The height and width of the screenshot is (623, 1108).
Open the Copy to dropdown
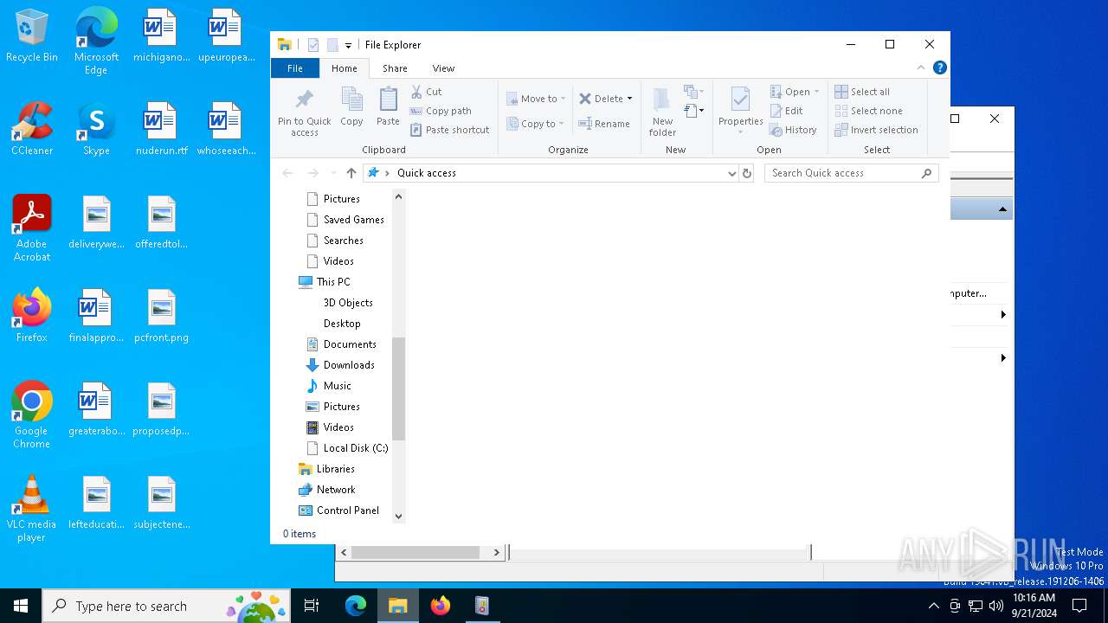pos(535,124)
